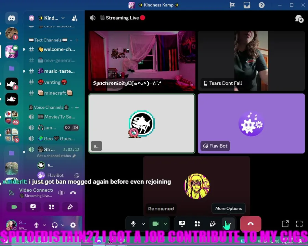
Task: Focus the Renowned participant tile
Action: (196, 186)
